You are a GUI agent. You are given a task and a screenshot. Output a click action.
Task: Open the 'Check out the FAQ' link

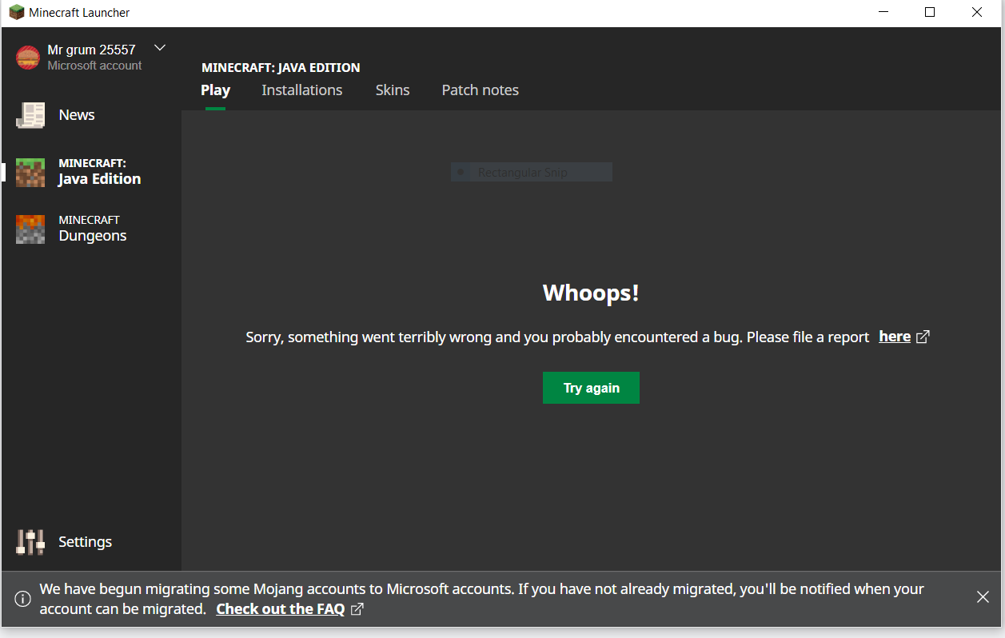pyautogui.click(x=281, y=609)
